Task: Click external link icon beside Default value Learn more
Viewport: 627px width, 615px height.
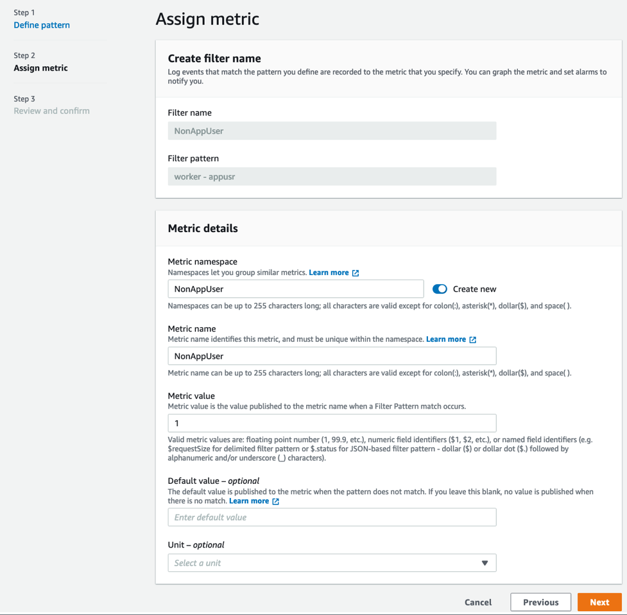Action: (x=275, y=502)
